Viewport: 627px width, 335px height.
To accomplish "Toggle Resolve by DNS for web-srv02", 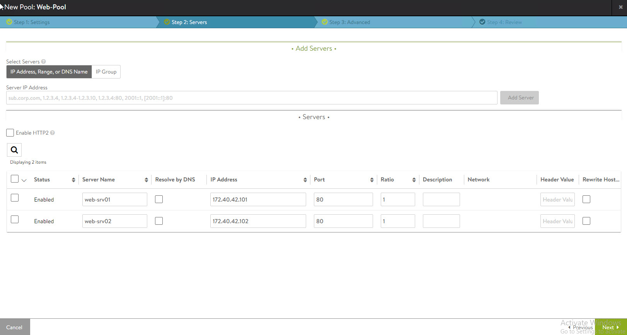I will coord(159,221).
